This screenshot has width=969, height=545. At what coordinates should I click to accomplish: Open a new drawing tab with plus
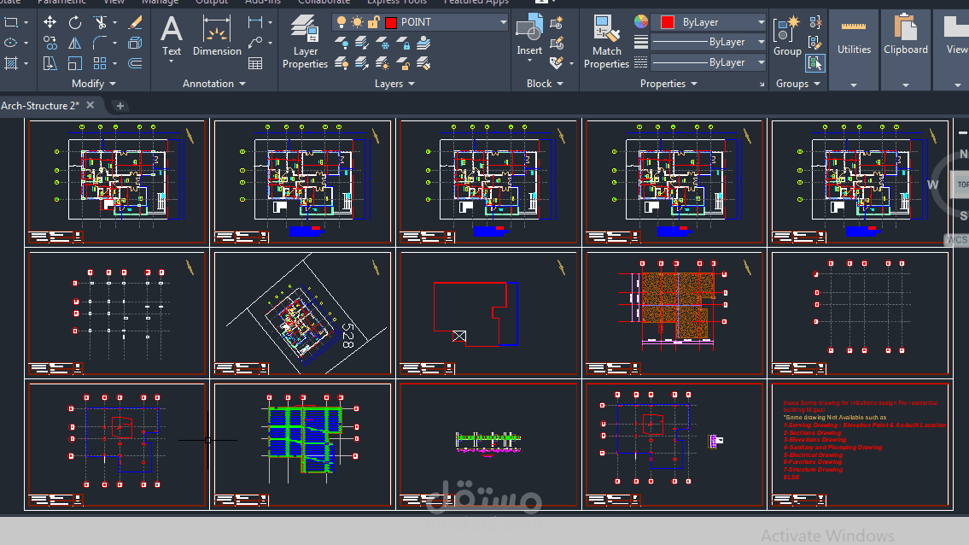pos(120,106)
